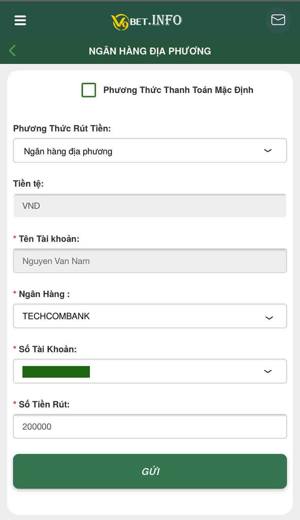The width and height of the screenshot is (300, 520).
Task: Click the Tên Tài khoản name field
Action: click(150, 261)
